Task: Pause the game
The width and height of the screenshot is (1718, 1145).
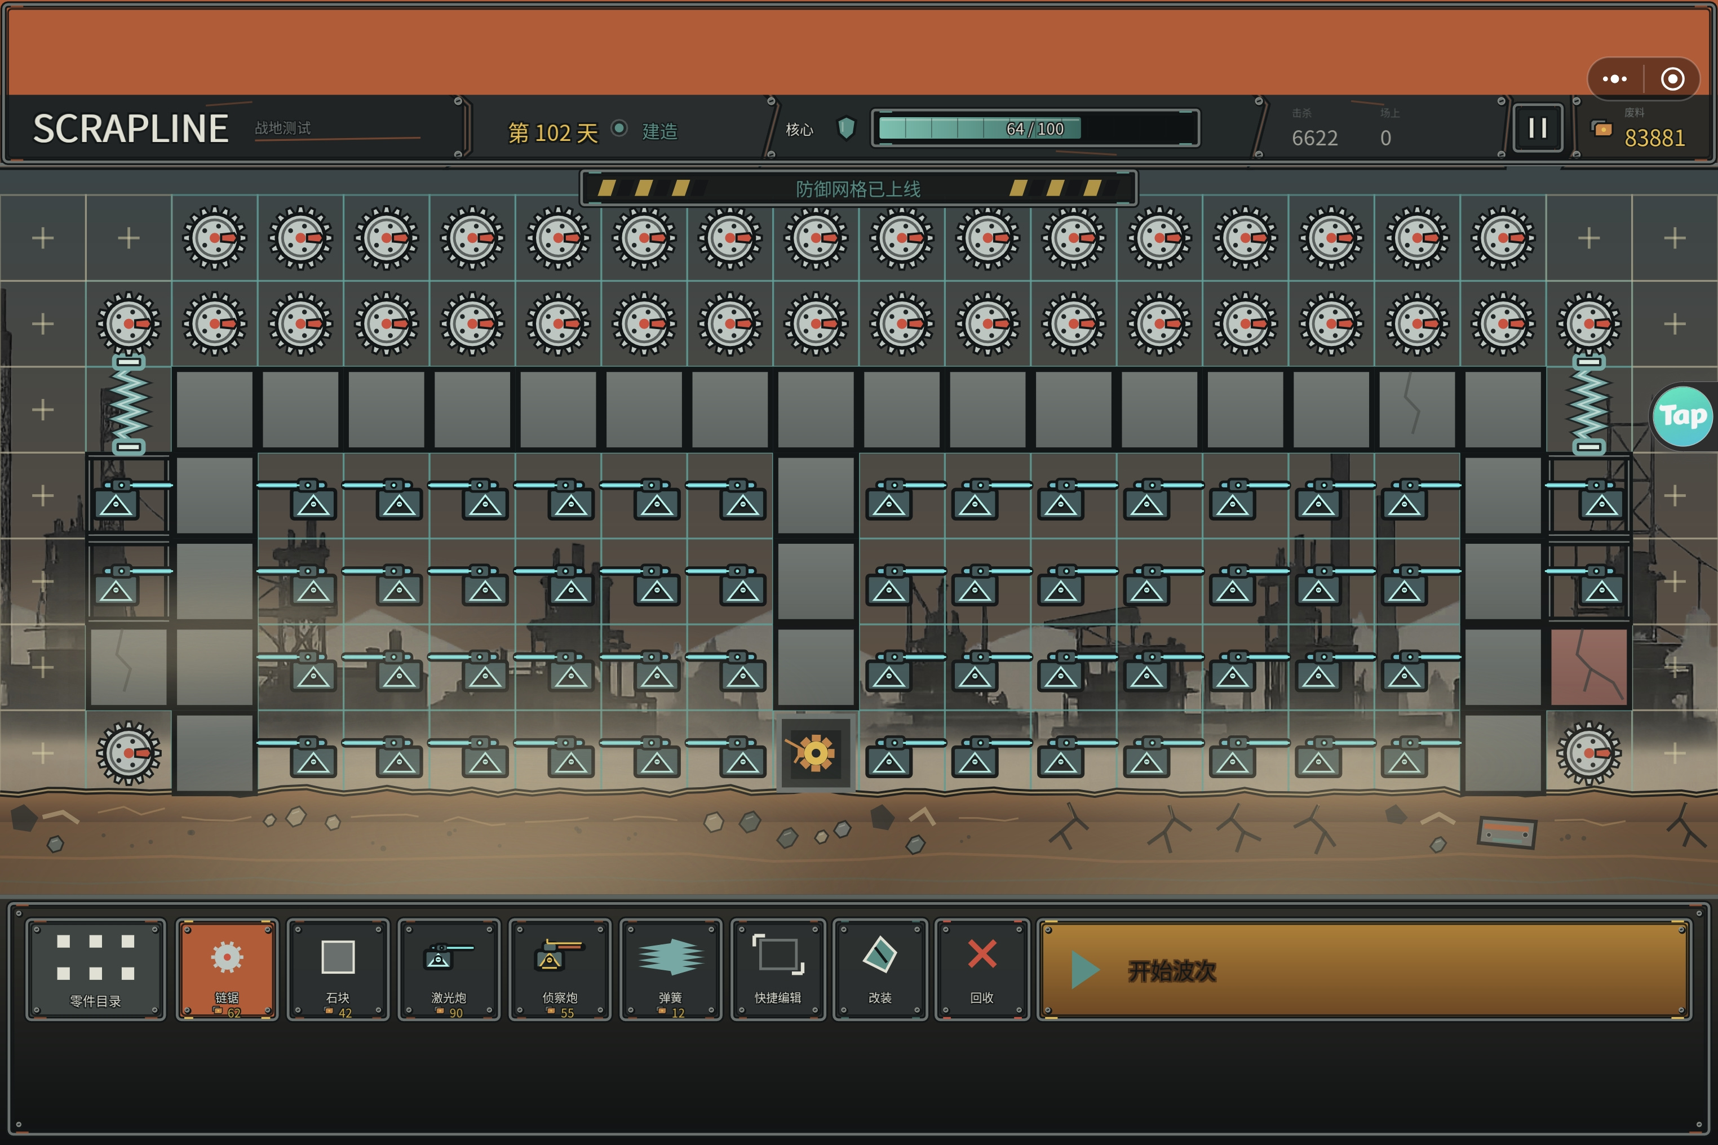Action: (1538, 128)
